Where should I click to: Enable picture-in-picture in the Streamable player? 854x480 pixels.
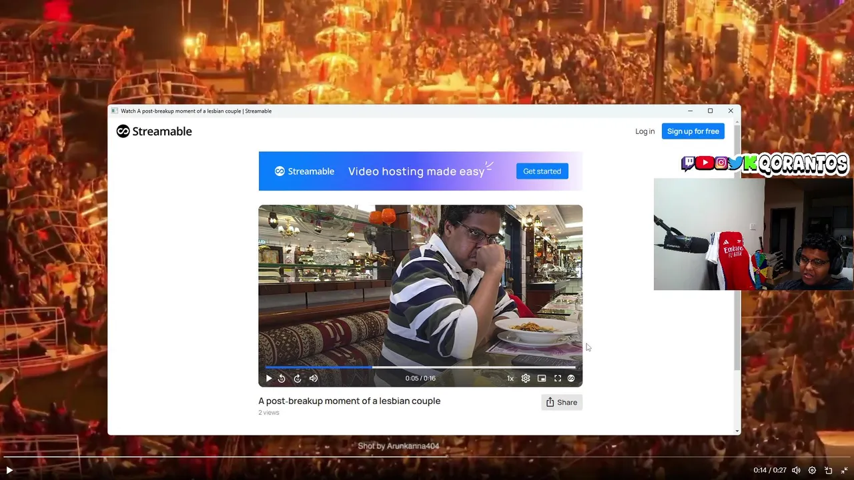542,378
